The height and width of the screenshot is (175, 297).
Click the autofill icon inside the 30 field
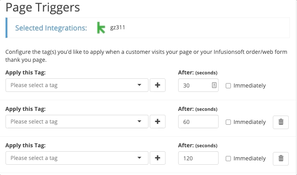[x=214, y=85]
